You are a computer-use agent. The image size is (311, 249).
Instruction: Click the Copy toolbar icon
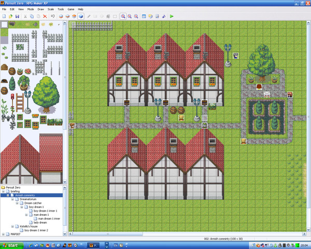click(x=32, y=16)
